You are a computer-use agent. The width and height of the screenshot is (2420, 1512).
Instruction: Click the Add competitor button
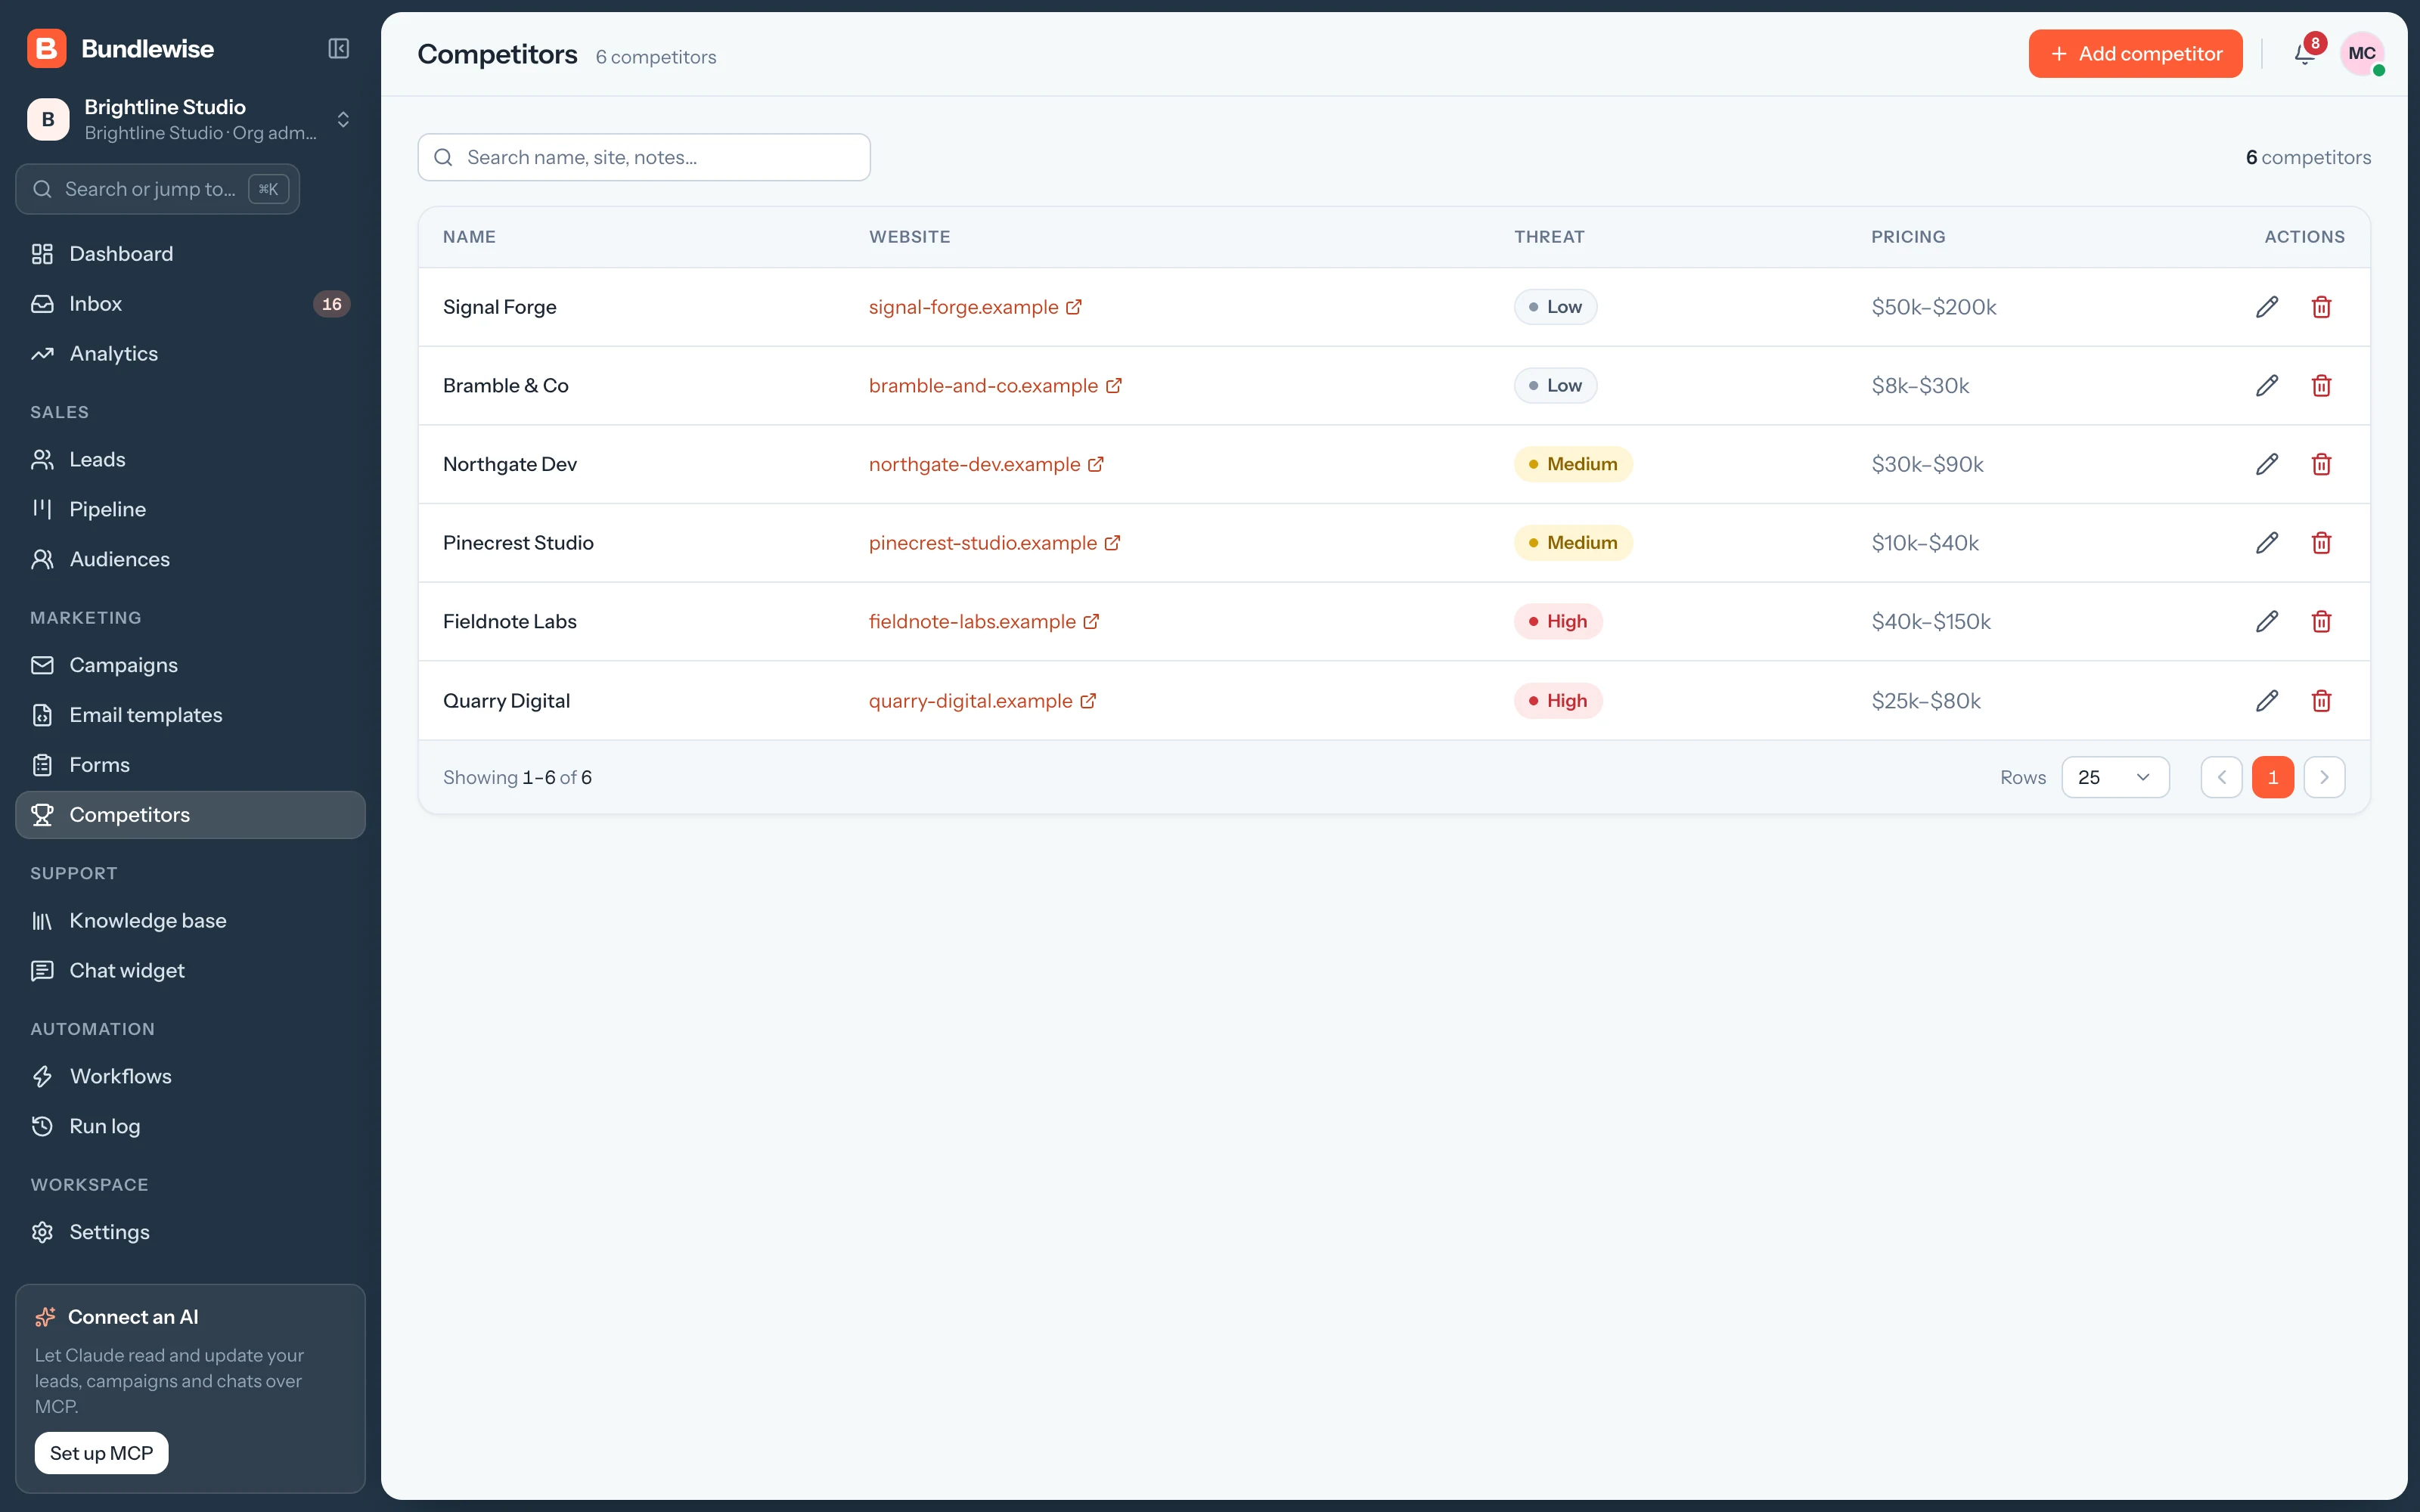(x=2135, y=53)
